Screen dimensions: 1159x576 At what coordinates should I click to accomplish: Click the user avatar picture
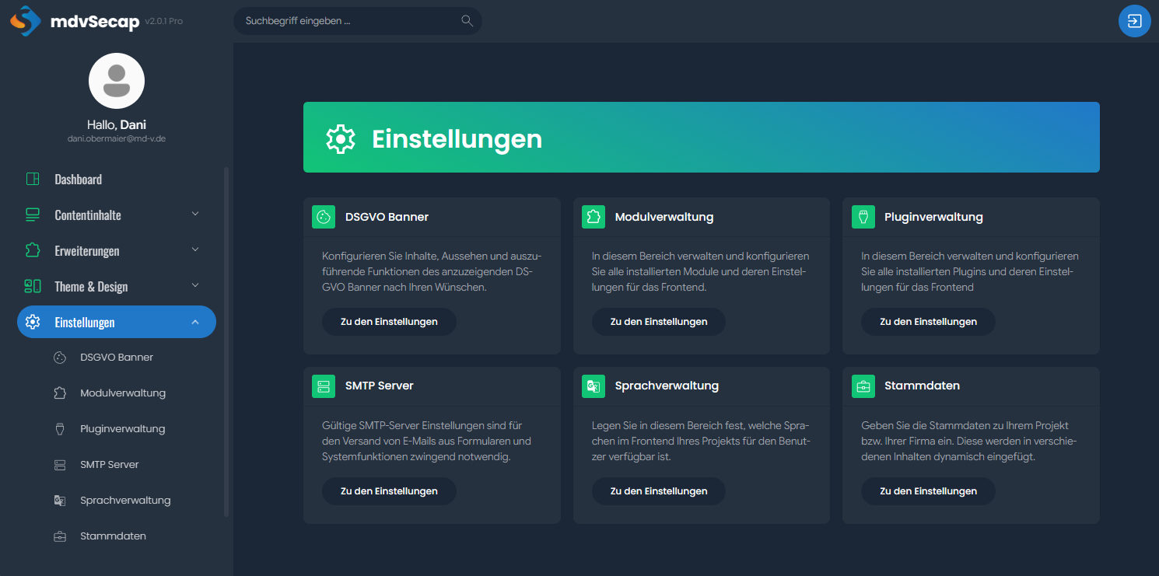[x=117, y=81]
